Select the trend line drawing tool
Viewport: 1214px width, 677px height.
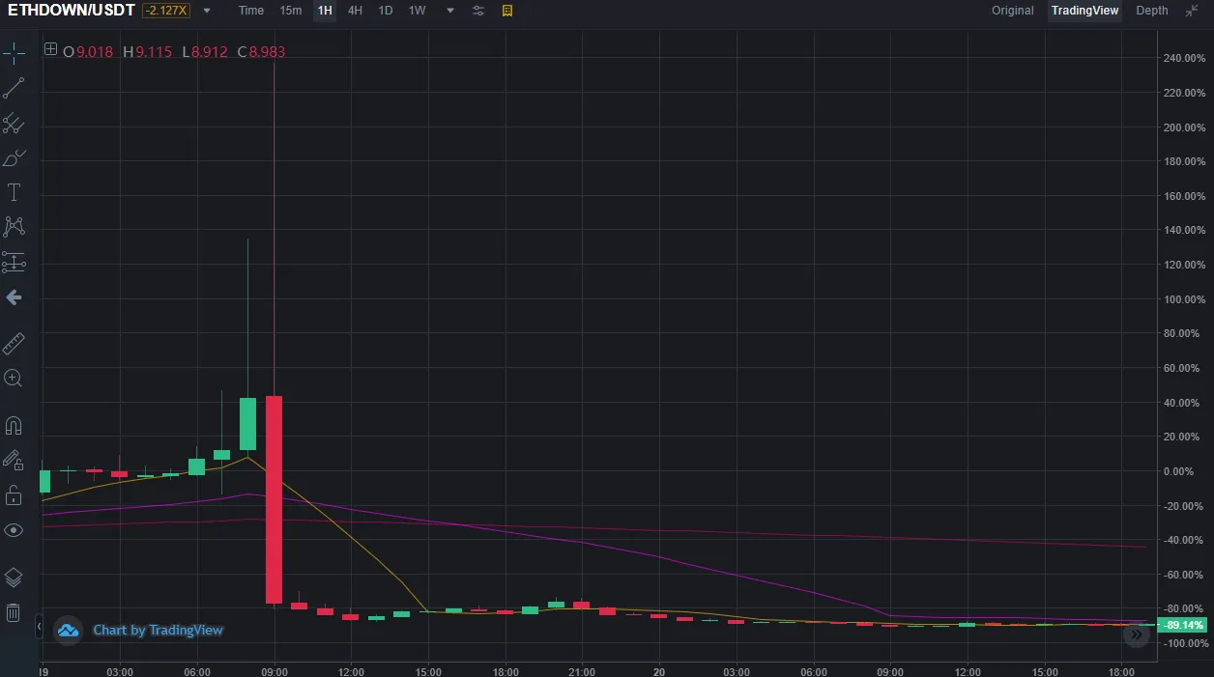(x=14, y=87)
